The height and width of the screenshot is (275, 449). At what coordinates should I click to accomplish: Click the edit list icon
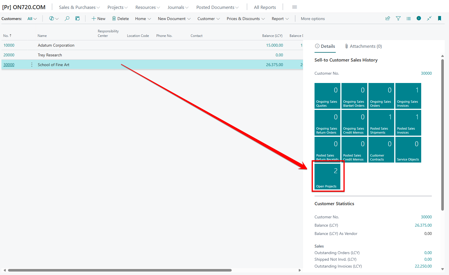[77, 19]
